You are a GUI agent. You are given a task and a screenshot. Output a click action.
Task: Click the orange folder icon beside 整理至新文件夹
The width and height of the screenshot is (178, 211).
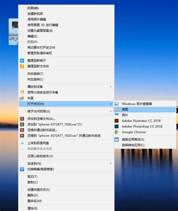22,66
